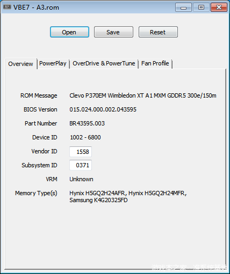Switch to the PowerPlay tab
The image size is (230, 274).
pyautogui.click(x=53, y=63)
